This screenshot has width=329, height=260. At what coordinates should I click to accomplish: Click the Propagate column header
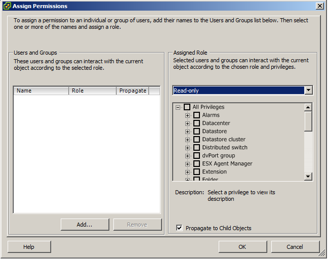(133, 91)
